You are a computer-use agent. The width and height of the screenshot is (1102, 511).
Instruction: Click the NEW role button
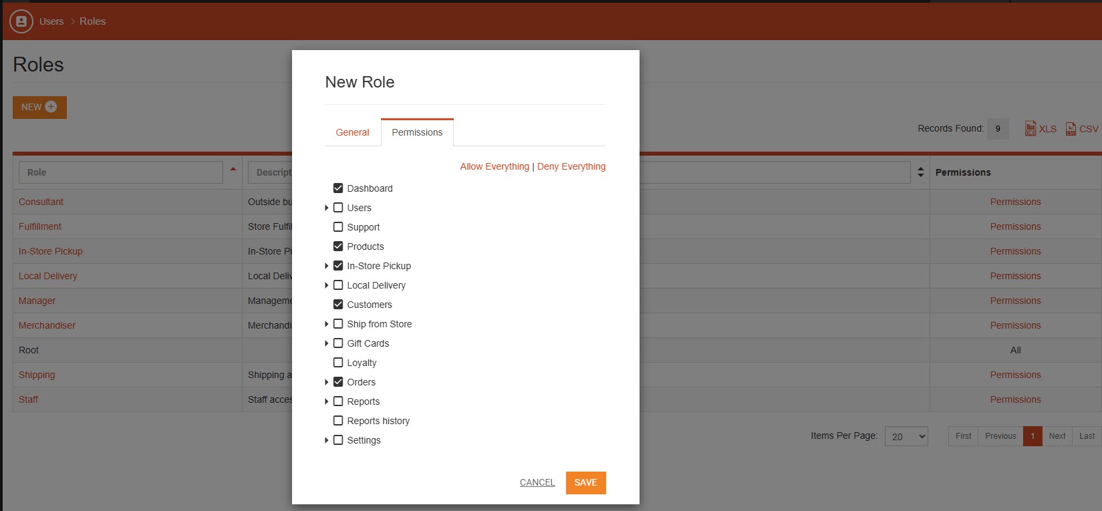click(x=39, y=107)
